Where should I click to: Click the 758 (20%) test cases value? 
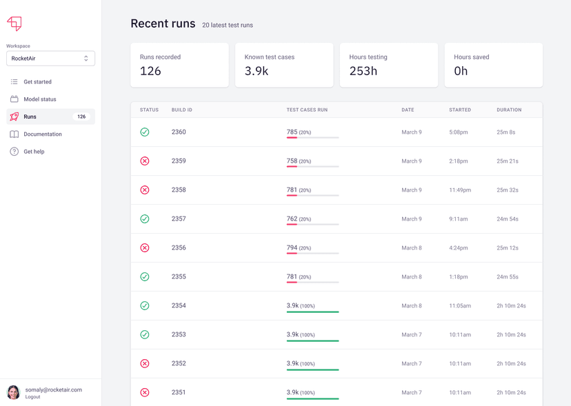click(299, 161)
